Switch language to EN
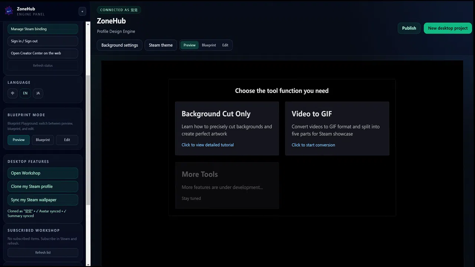Image resolution: width=475 pixels, height=267 pixels. [25, 93]
